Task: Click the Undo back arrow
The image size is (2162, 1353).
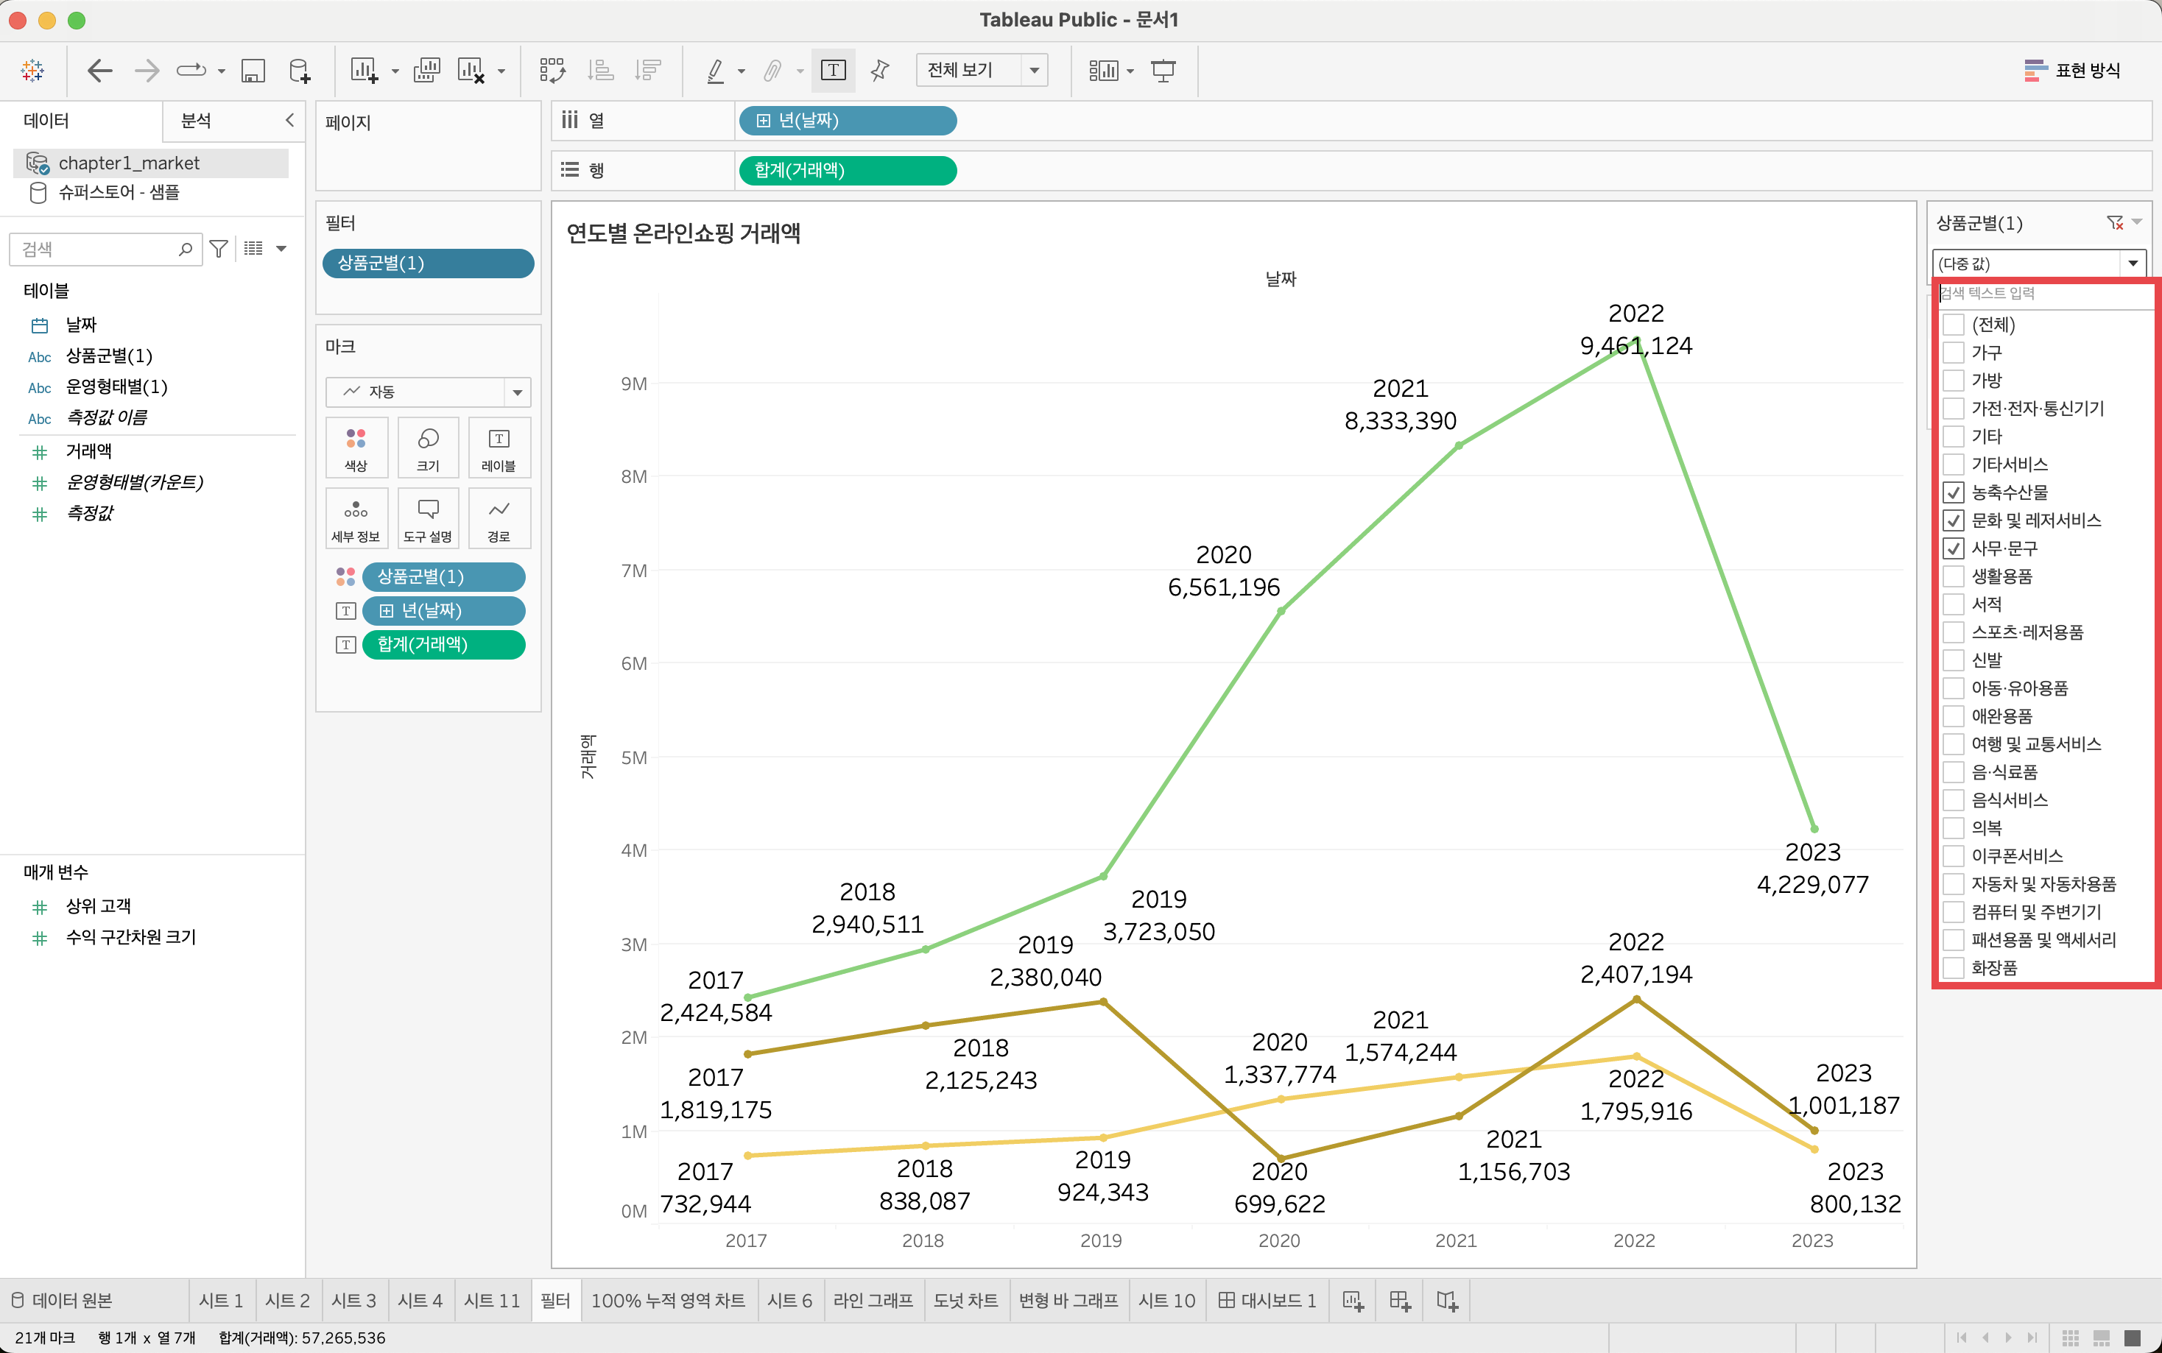Action: (99, 71)
